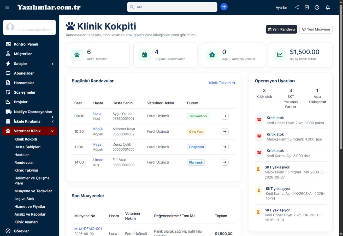Screen dimensions: 343x236
Task: Collapse the Veteriner Klinik menu
Action: click(29, 131)
